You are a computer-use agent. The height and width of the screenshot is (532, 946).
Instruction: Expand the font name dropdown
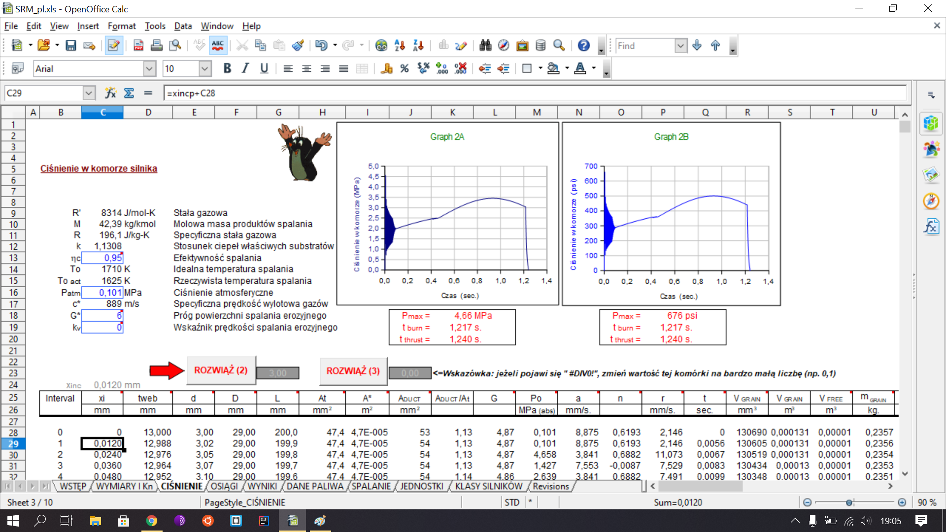pyautogui.click(x=150, y=69)
